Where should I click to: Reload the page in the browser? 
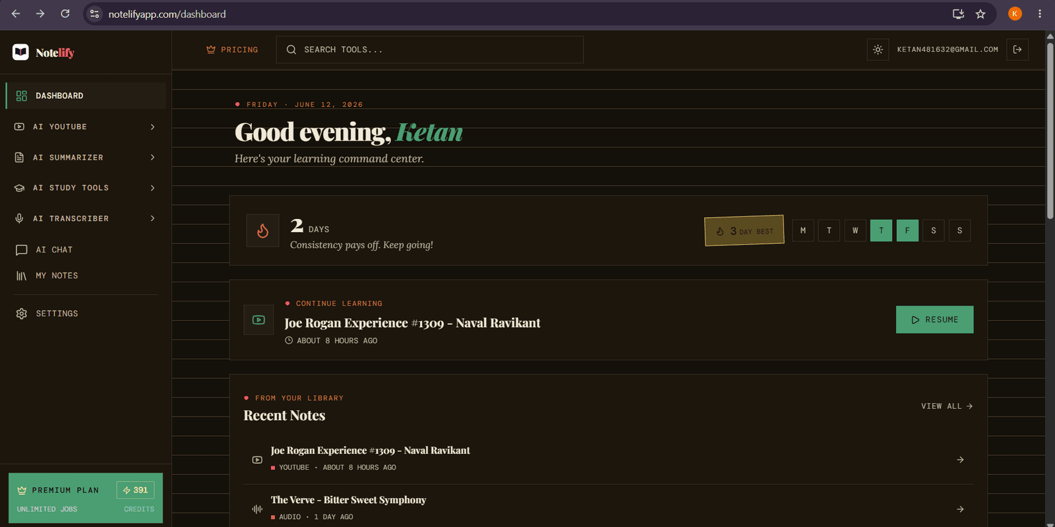(65, 14)
